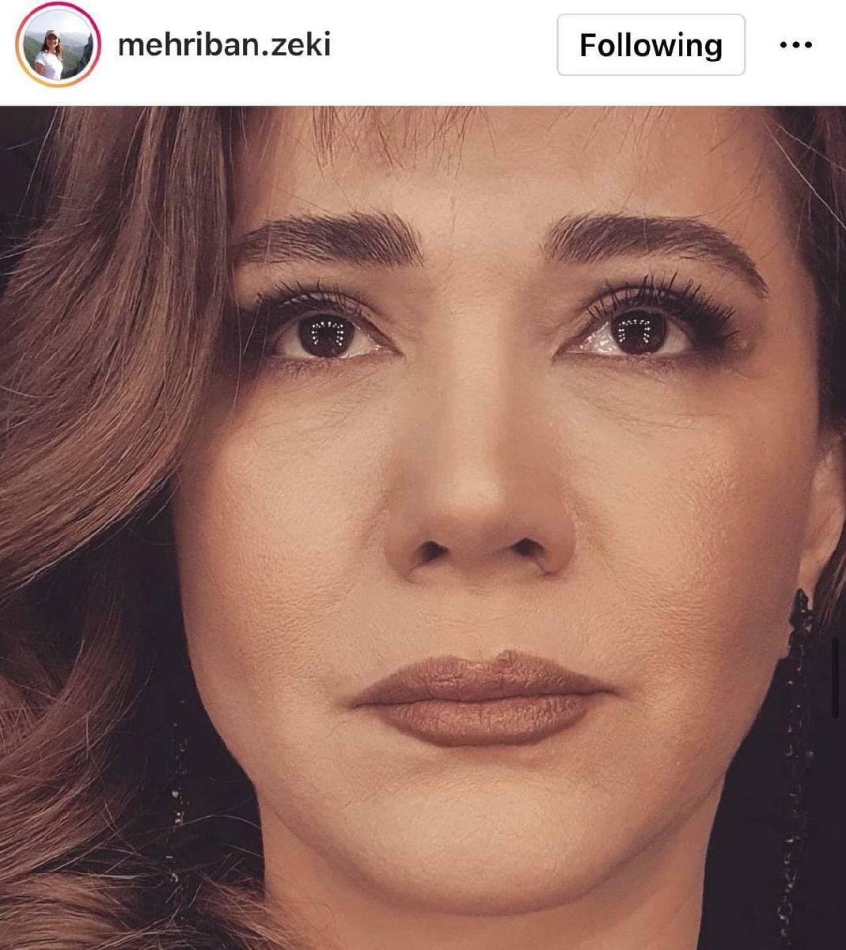Image resolution: width=846 pixels, height=950 pixels.
Task: Click the eyebrow on photo's right side
Action: (655, 241)
